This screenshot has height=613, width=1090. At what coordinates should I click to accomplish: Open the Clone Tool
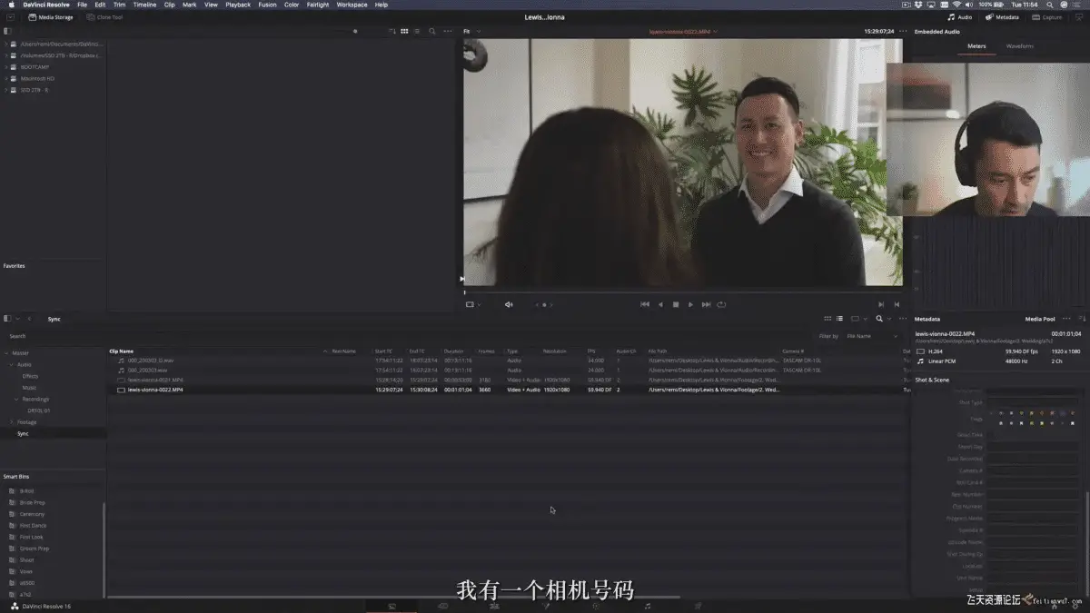point(104,17)
